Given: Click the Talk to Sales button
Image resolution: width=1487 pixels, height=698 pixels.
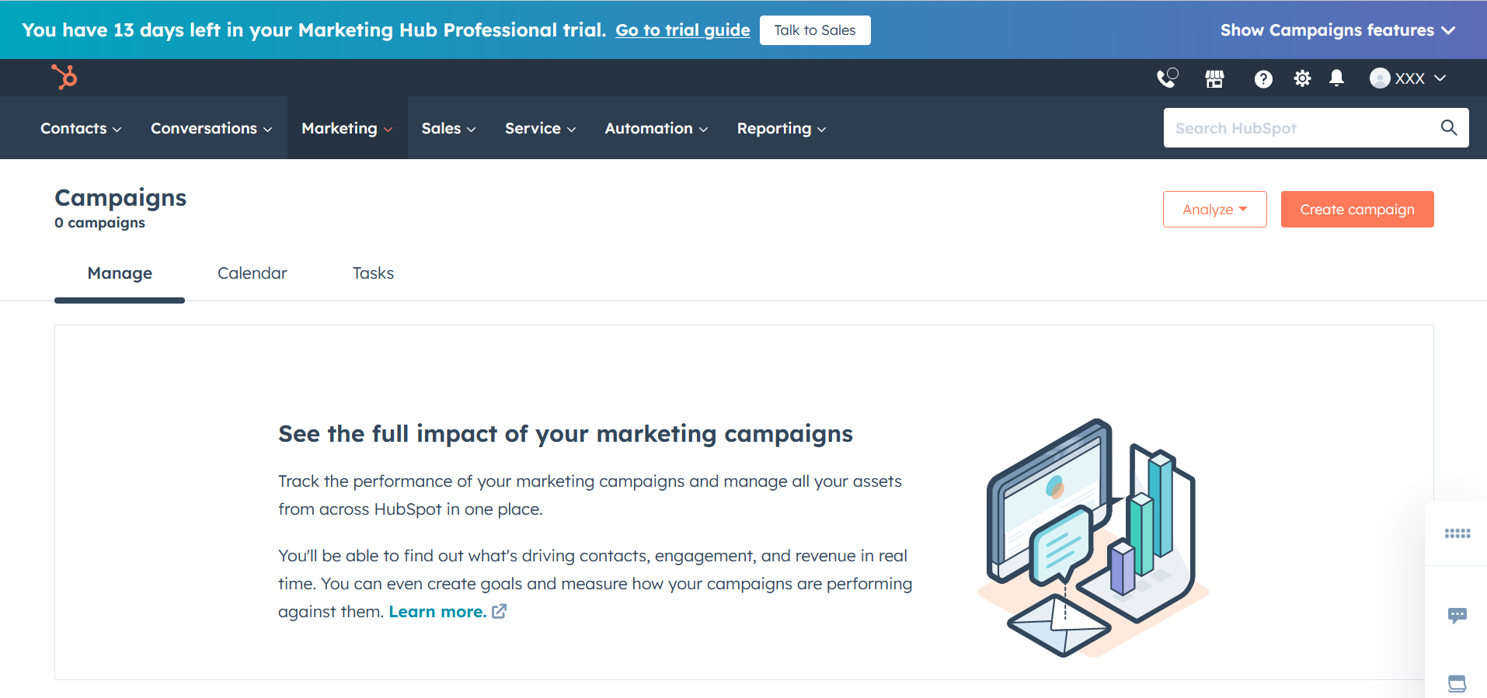Looking at the screenshot, I should coord(815,30).
